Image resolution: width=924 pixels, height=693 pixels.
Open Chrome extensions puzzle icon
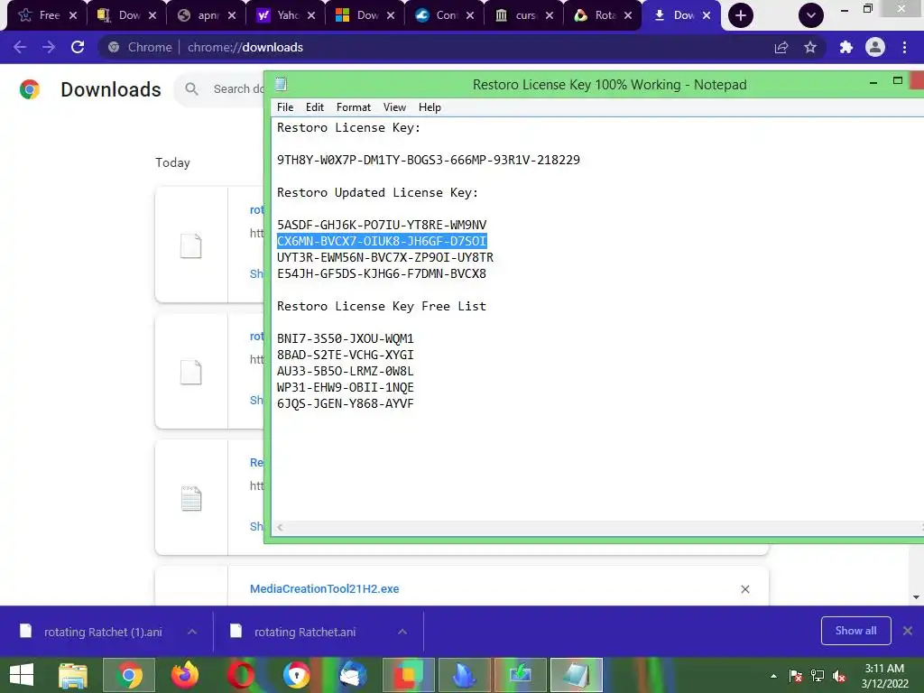[846, 47]
